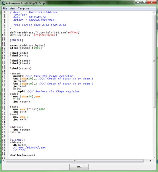Screen dimensions: 158x172
Task: Click the 'code:' label line
Action: coord(14,94)
